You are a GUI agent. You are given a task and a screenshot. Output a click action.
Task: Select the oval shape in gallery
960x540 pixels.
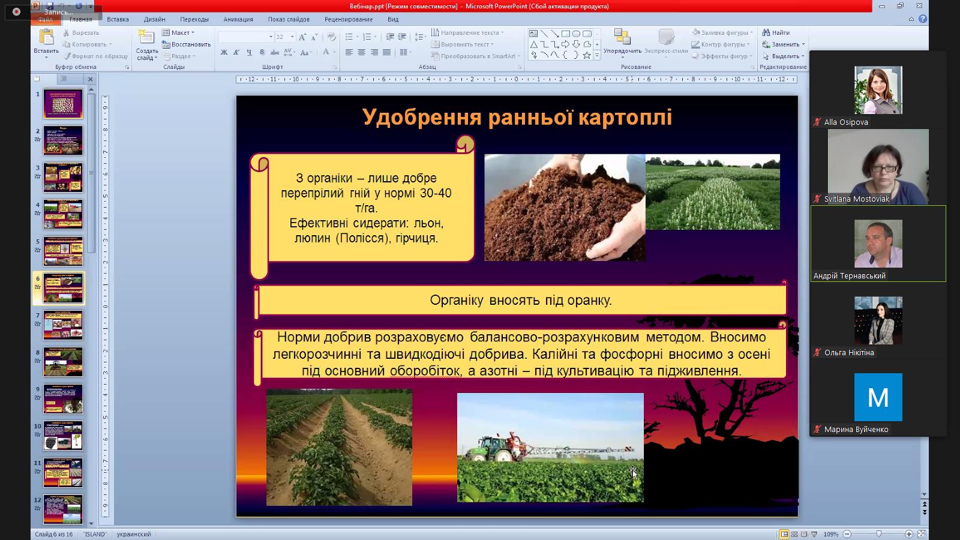coord(577,34)
